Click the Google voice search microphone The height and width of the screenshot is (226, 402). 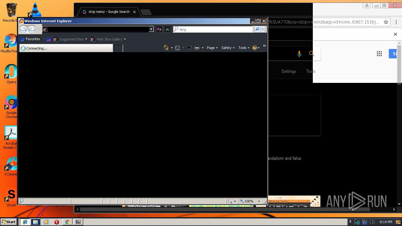click(299, 54)
